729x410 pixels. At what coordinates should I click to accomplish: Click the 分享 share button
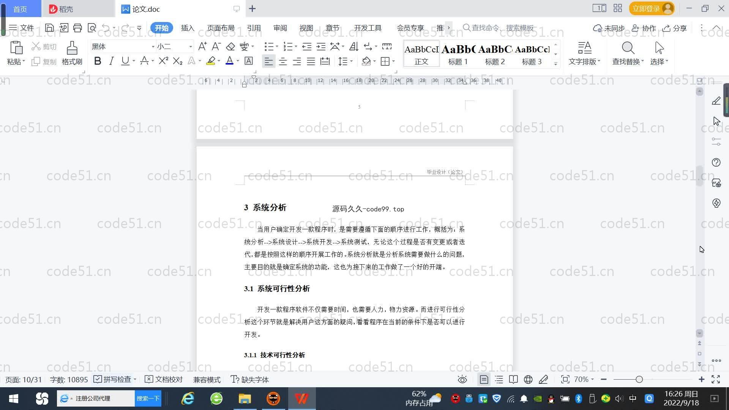click(675, 28)
